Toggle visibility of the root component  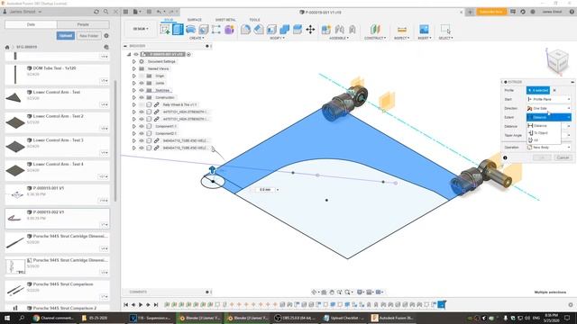pyautogui.click(x=136, y=54)
